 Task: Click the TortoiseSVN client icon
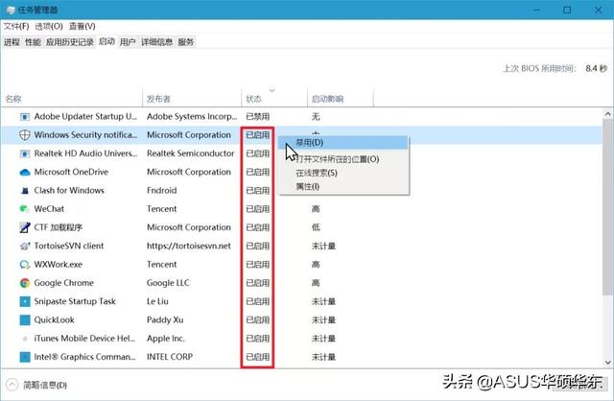click(25, 246)
